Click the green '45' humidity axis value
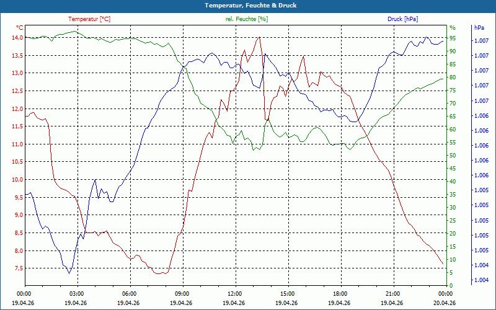The height and width of the screenshot is (310, 496). point(453,169)
